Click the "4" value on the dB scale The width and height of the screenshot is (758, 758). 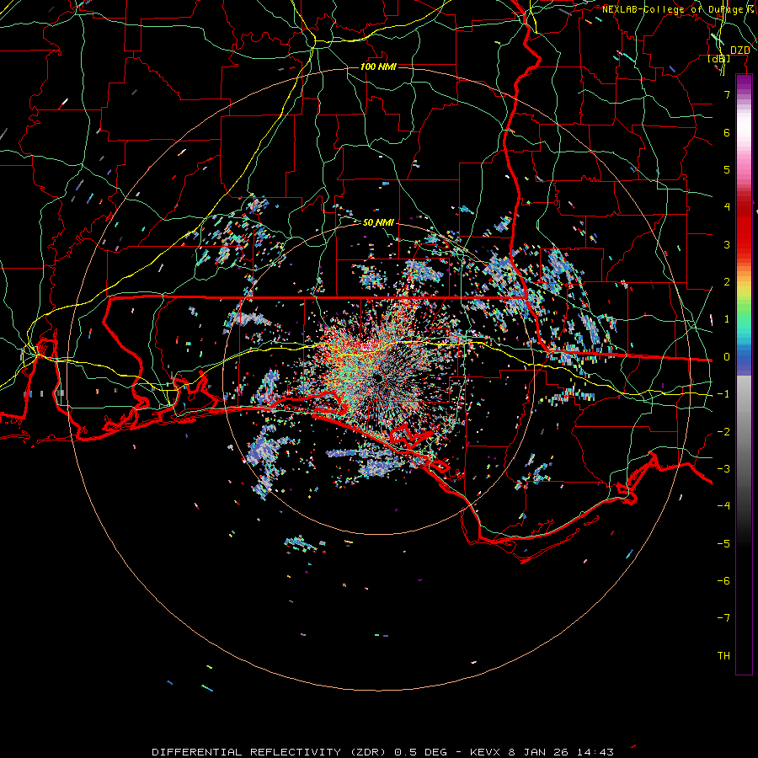[727, 207]
